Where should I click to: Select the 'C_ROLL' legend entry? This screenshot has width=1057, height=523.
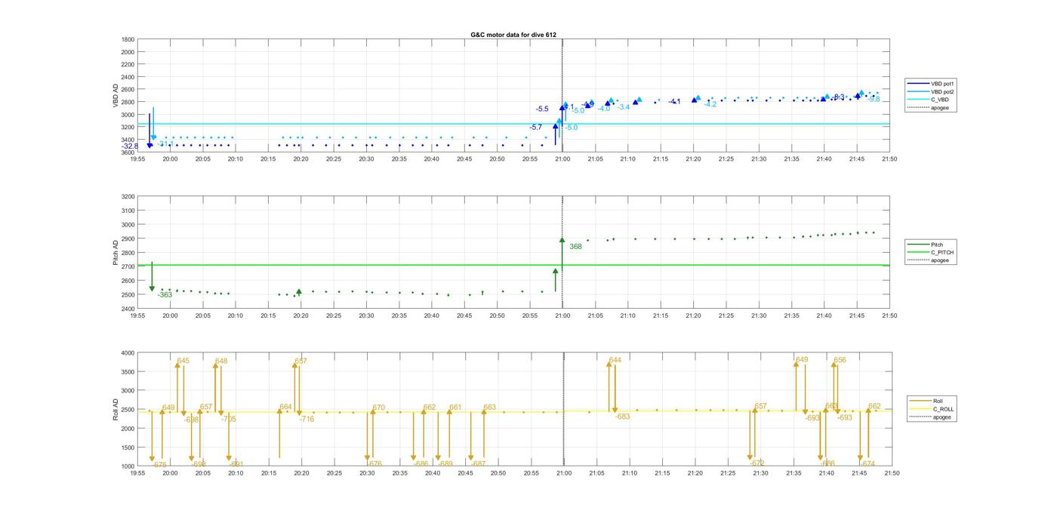click(944, 409)
